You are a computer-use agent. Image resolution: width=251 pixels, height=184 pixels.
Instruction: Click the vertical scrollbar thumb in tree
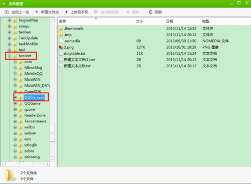(x=52, y=133)
